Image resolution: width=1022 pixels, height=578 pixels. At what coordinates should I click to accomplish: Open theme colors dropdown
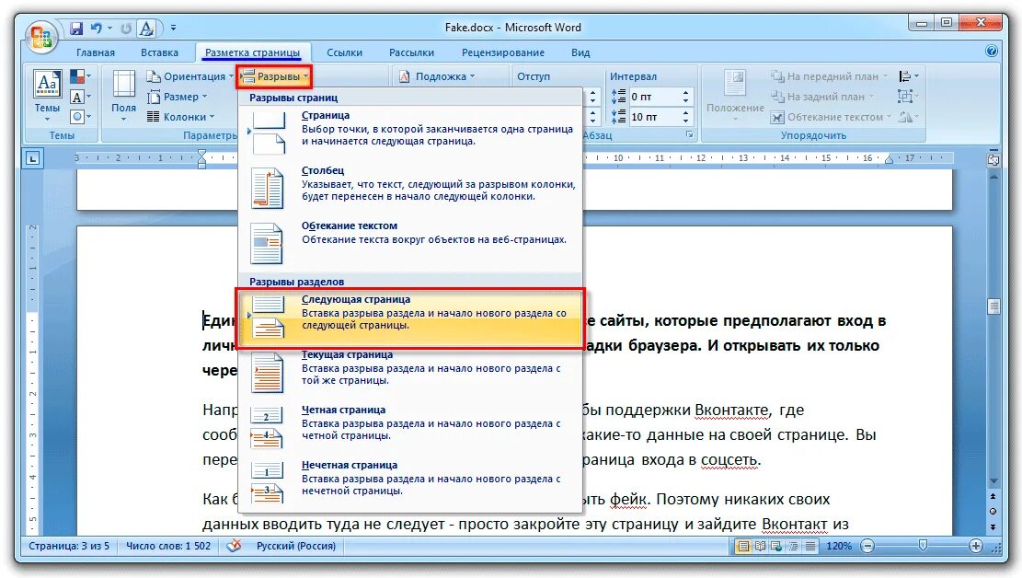tap(80, 76)
